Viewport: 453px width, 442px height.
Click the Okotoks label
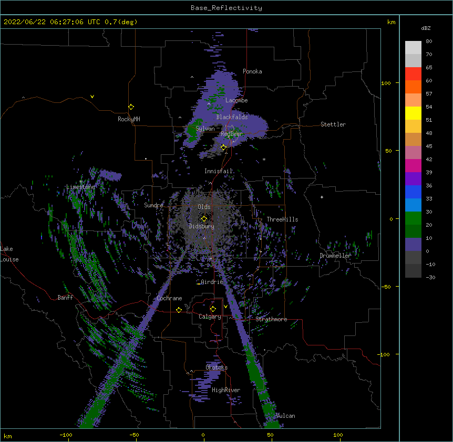coord(217,367)
